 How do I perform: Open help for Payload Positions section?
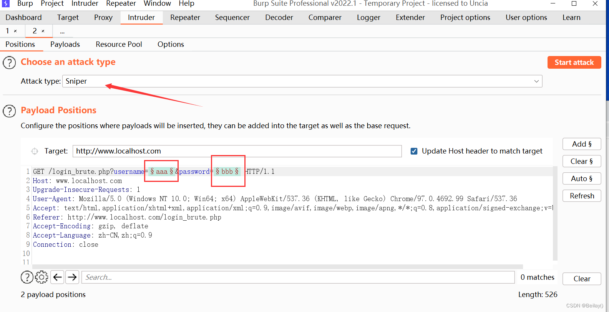click(9, 111)
